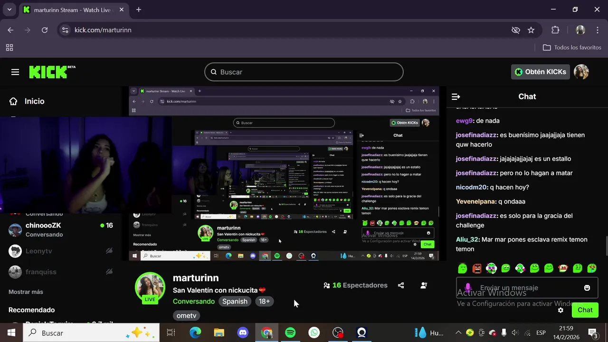
Task: Click username Aliu_32 in the chat
Action: pos(467,239)
